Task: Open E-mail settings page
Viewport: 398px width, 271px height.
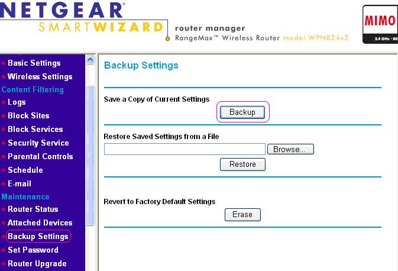Action: (x=20, y=184)
